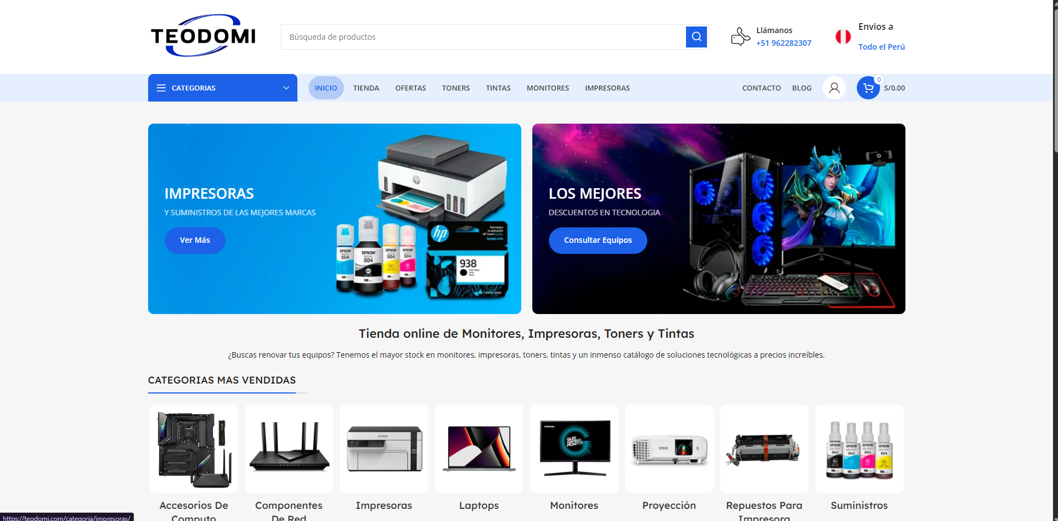Screen dimensions: 1058x521
Task: Click the cart total S/0.00
Action: coord(894,88)
